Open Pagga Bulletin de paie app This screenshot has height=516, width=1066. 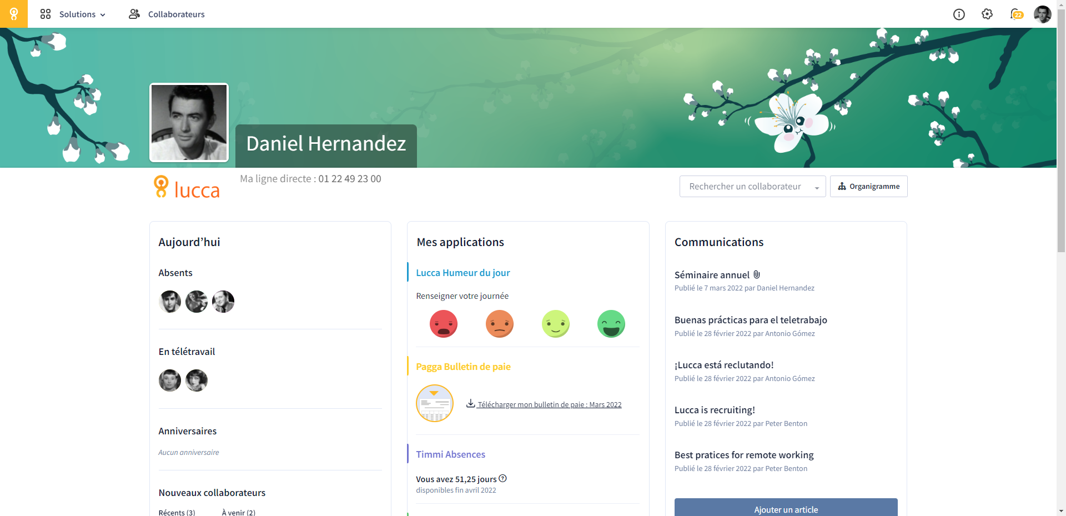coord(463,367)
